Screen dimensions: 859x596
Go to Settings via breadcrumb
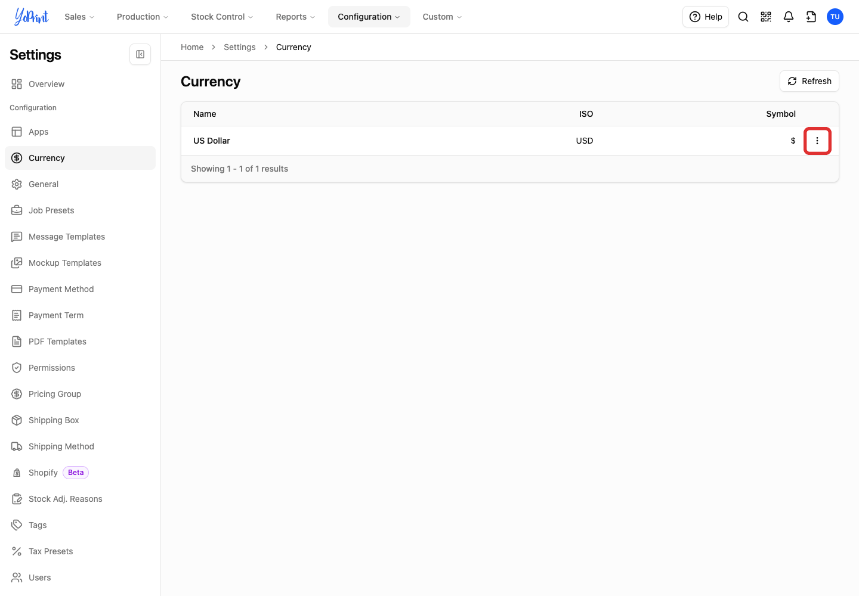240,47
